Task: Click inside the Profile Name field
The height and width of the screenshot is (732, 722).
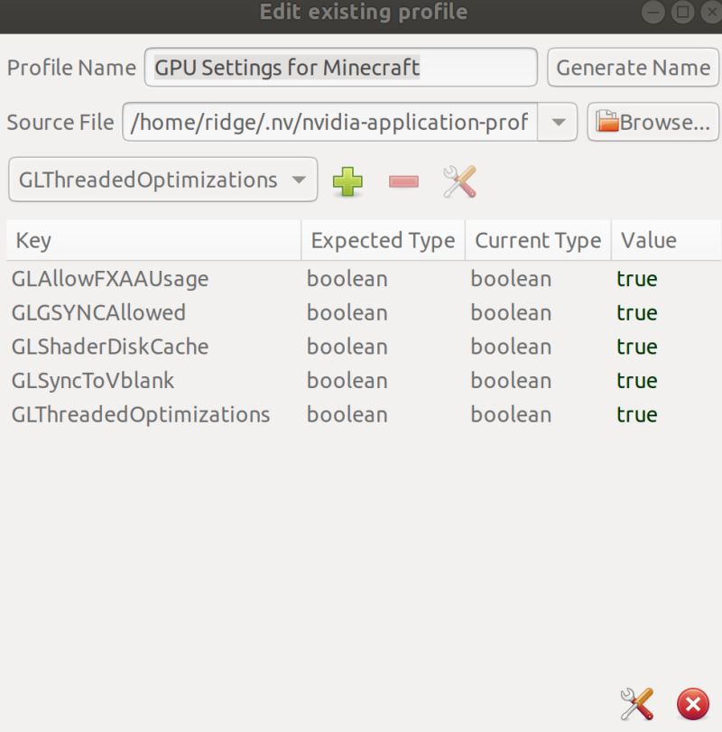Action: pos(340,68)
